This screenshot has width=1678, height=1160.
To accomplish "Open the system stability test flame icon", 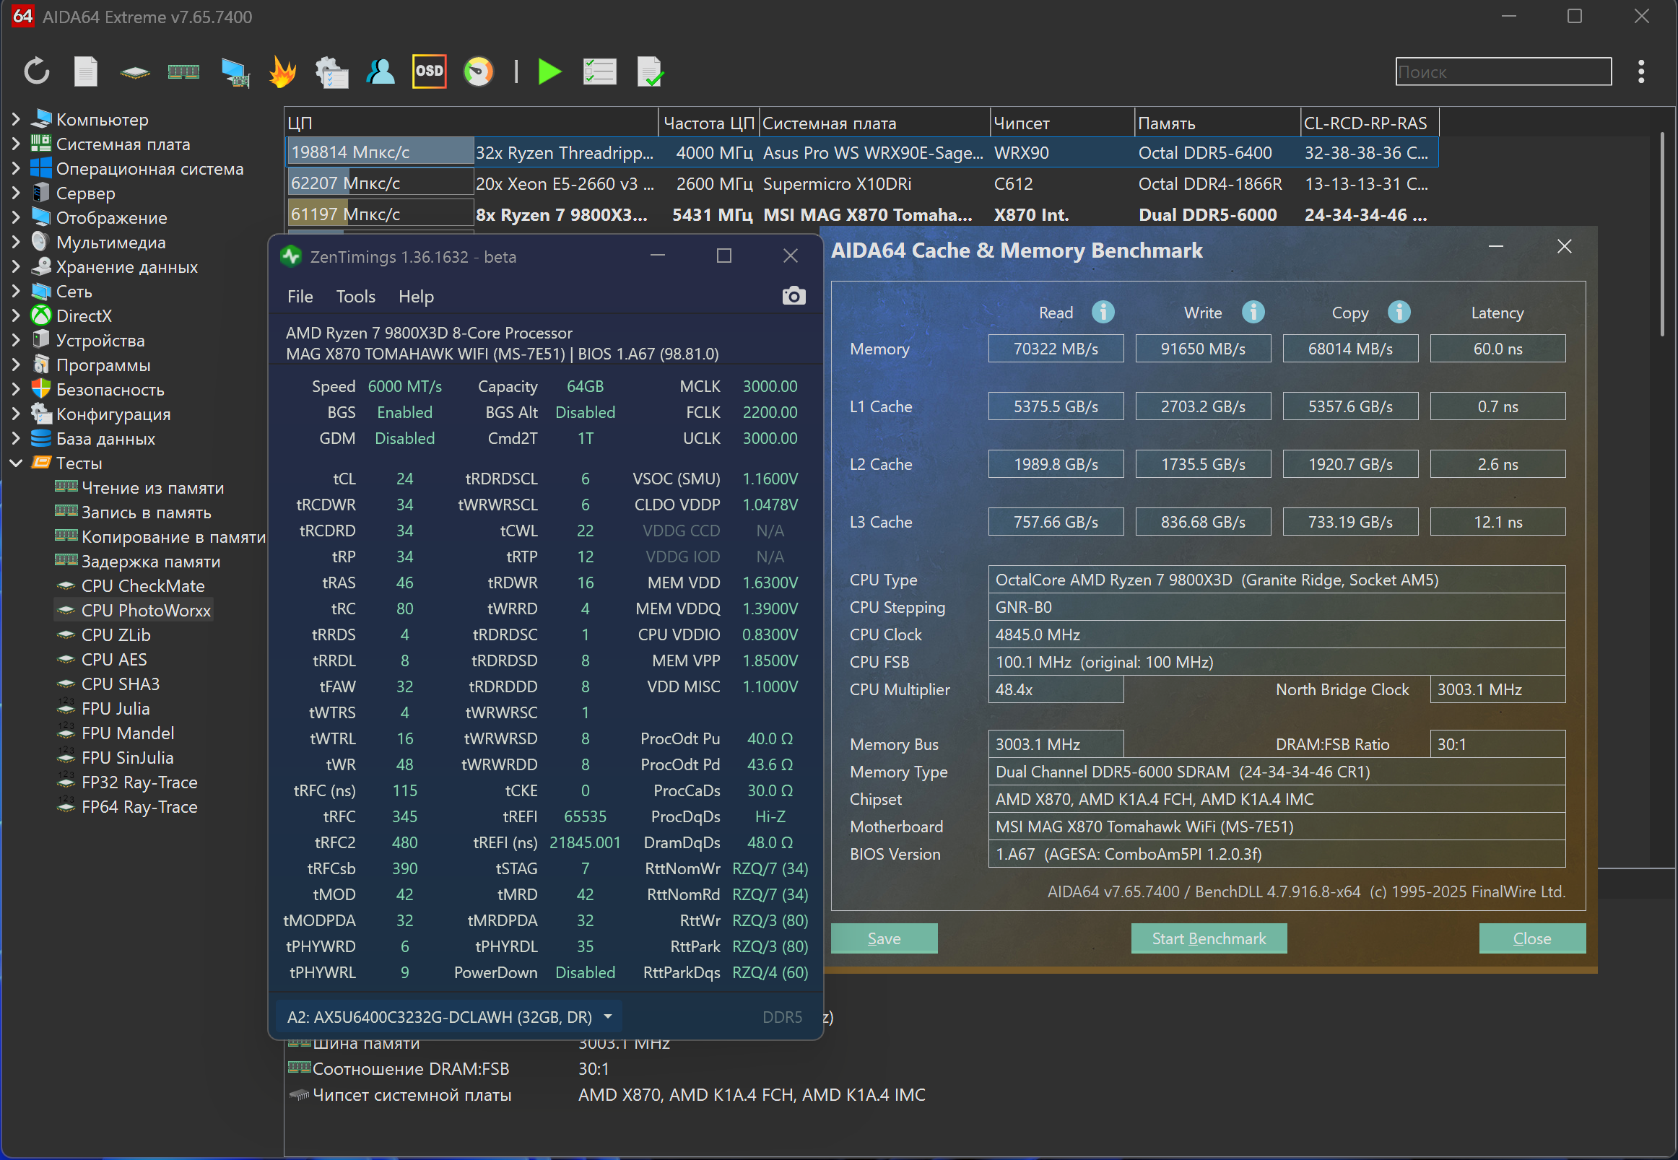I will pyautogui.click(x=282, y=71).
